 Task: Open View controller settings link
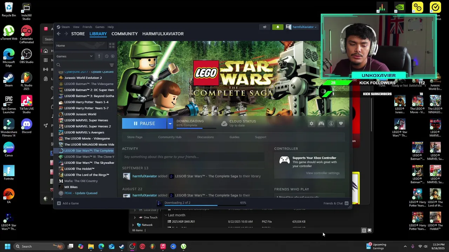[323, 173]
